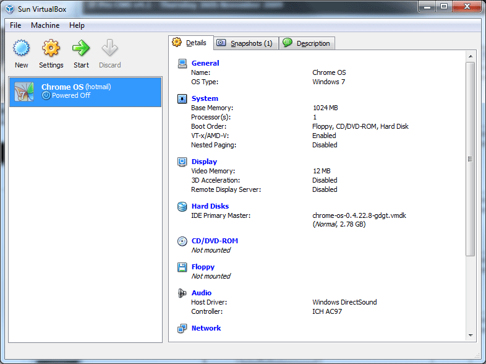Click the Windows 7 OS type value
The height and width of the screenshot is (364, 486).
[328, 82]
